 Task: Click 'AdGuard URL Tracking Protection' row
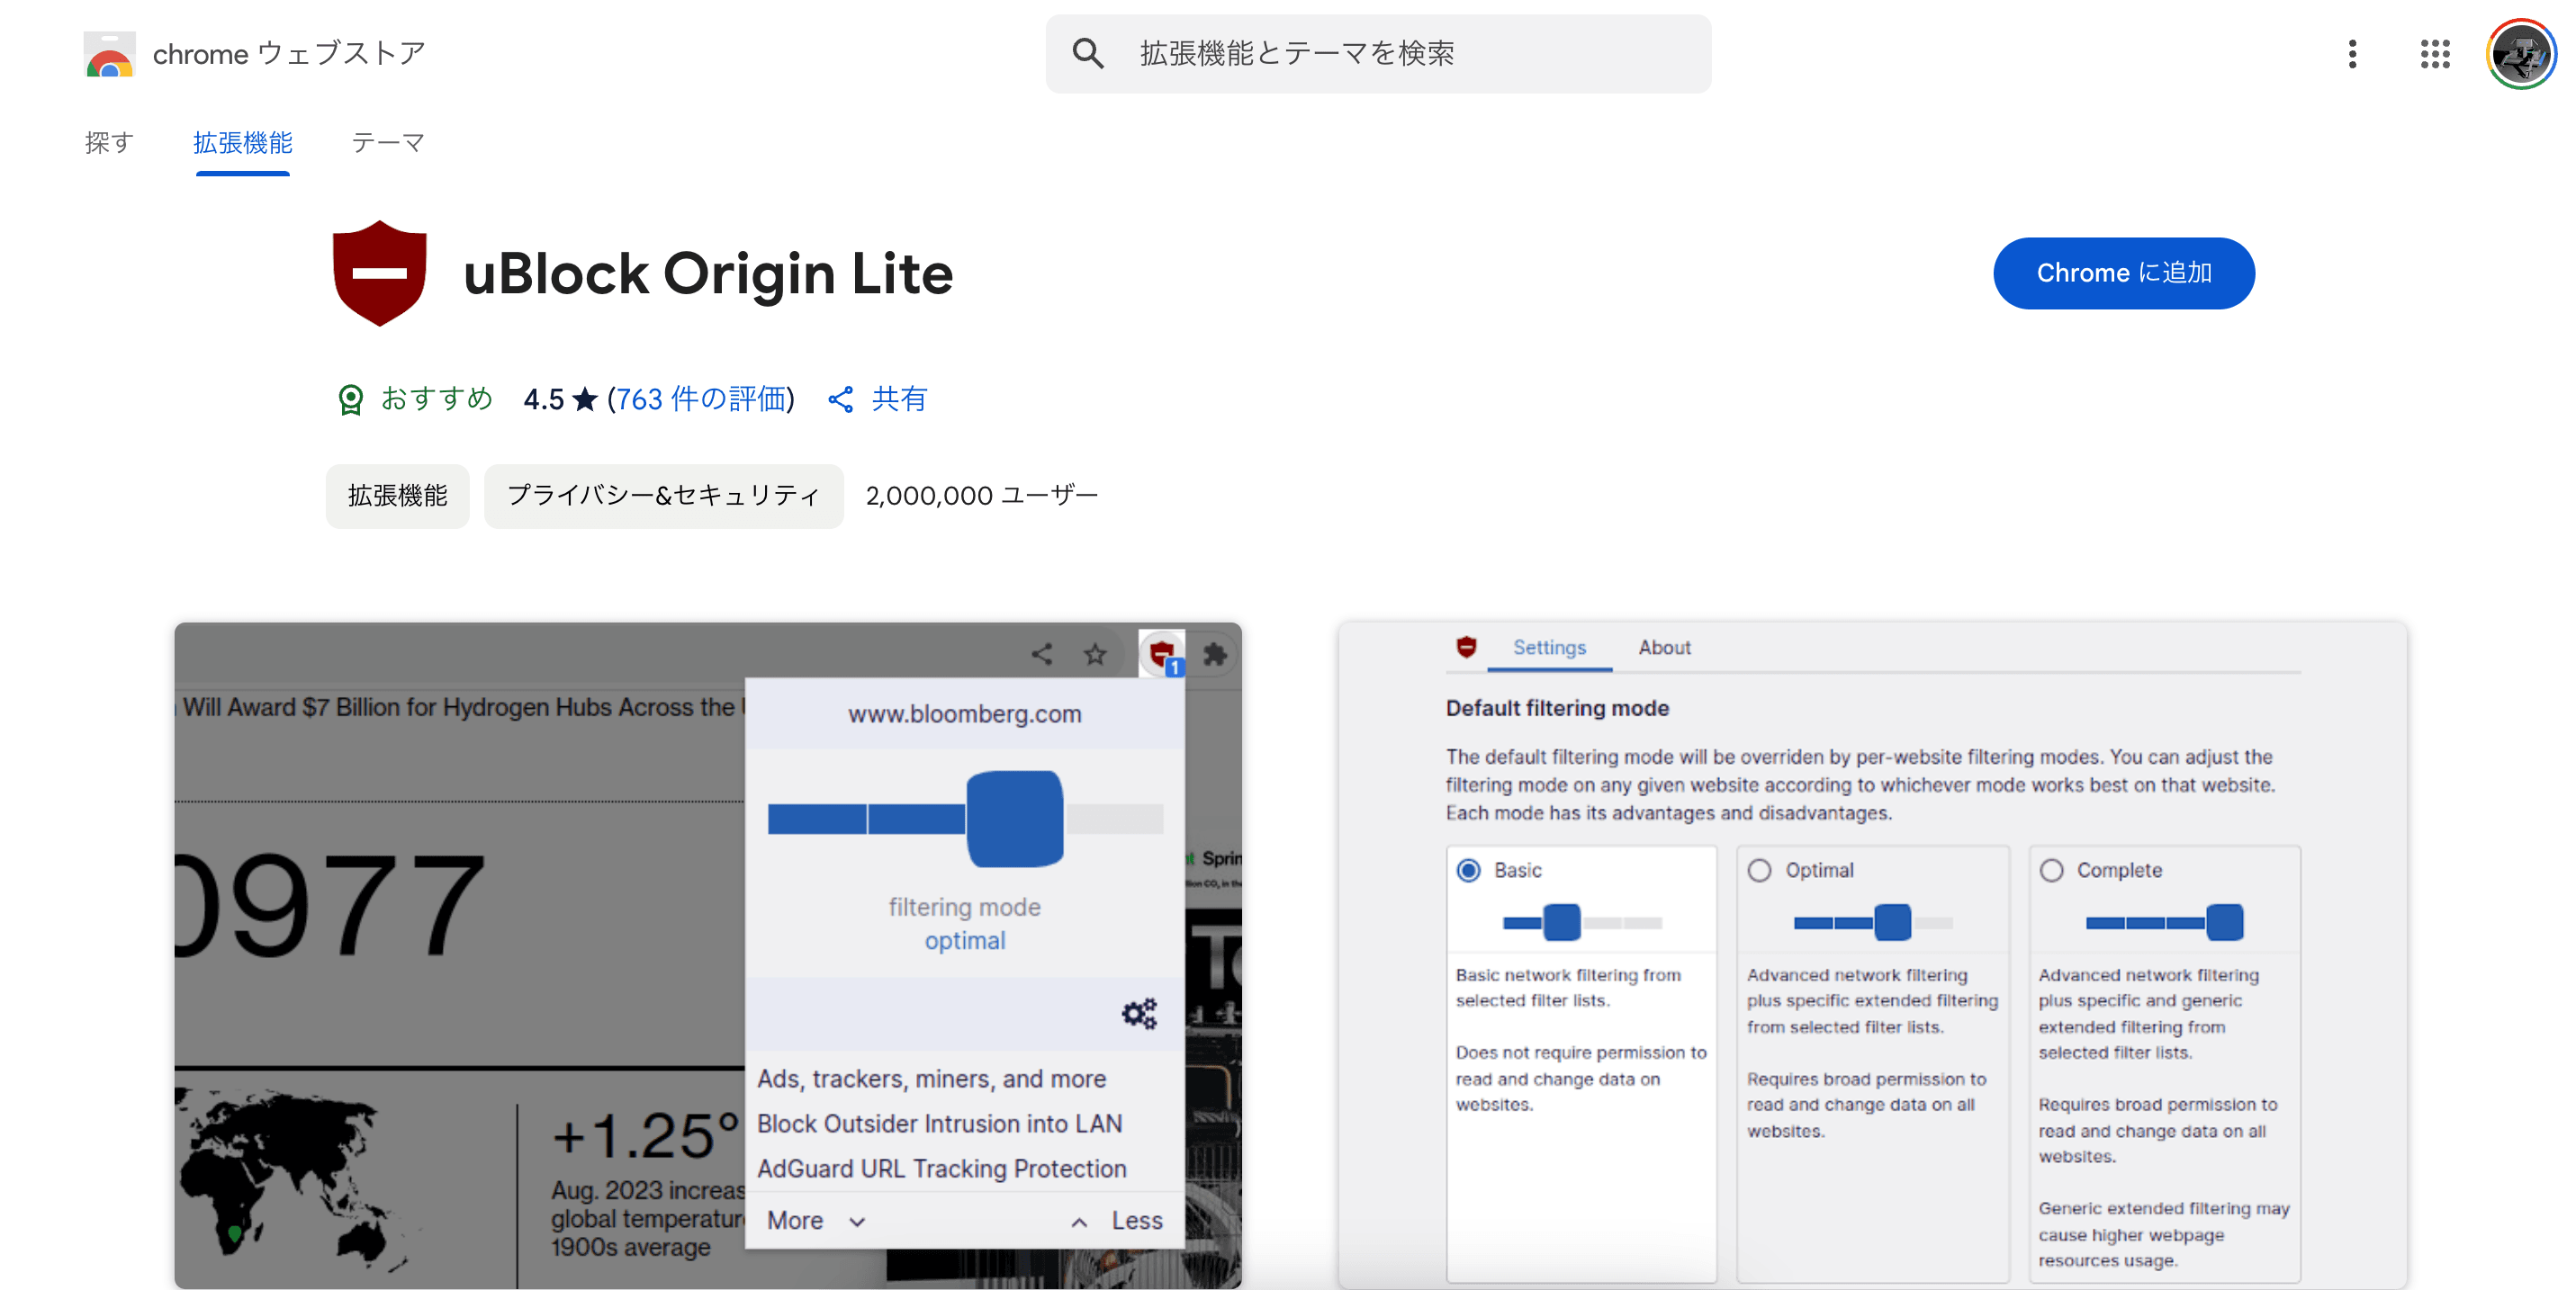point(942,1169)
